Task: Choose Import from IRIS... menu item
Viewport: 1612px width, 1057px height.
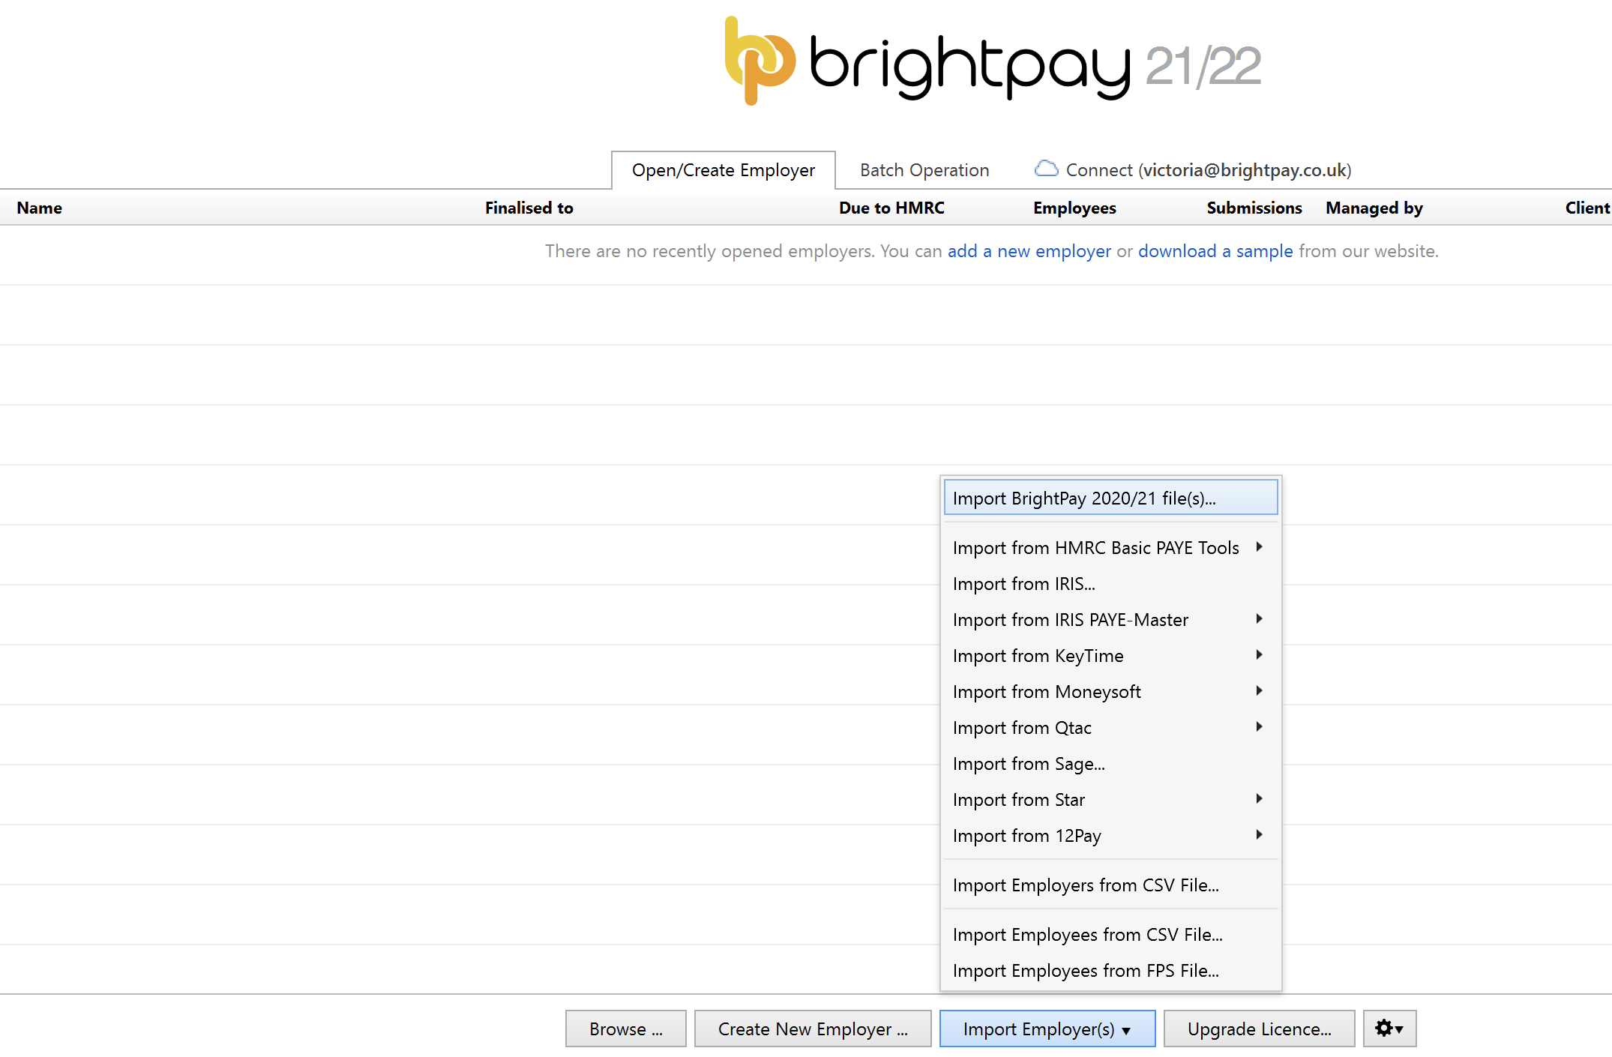Action: [x=1110, y=583]
